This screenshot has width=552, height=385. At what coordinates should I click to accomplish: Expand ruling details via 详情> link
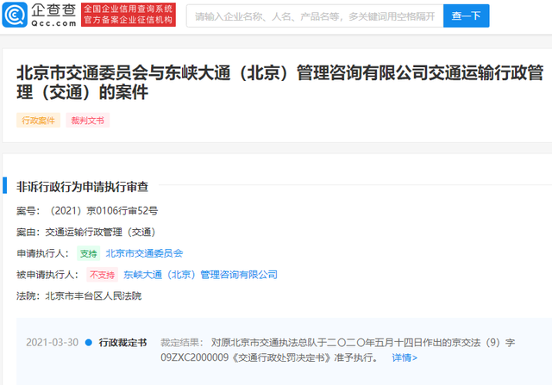coord(405,357)
